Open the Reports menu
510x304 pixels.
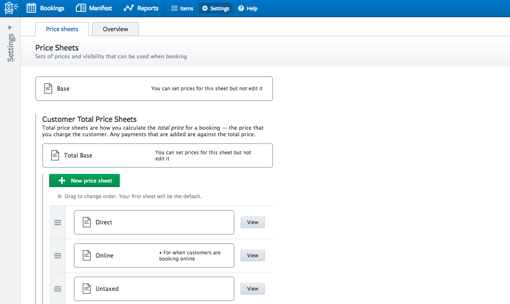pos(141,8)
